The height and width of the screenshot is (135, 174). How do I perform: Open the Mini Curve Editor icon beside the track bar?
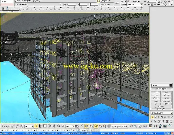click(3, 8)
